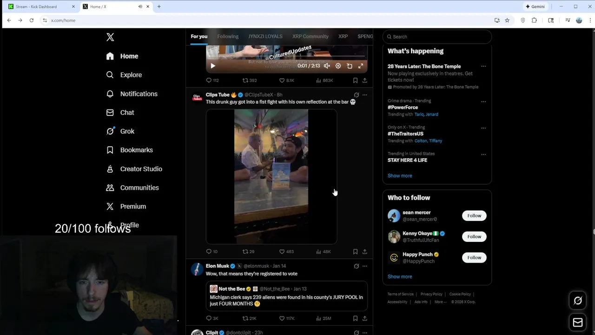
Task: Open Notifications in the sidebar
Action: (x=132, y=94)
